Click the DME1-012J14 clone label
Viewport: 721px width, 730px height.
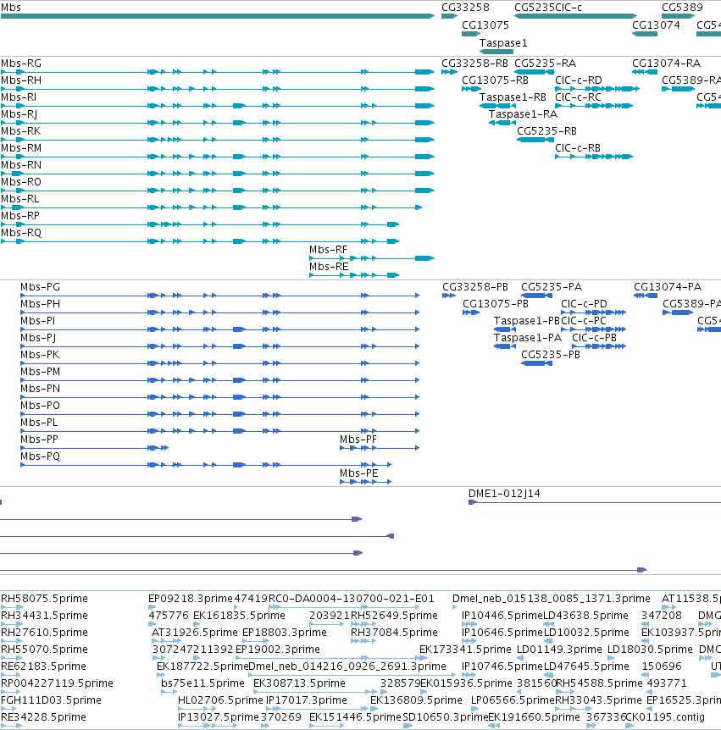(504, 494)
